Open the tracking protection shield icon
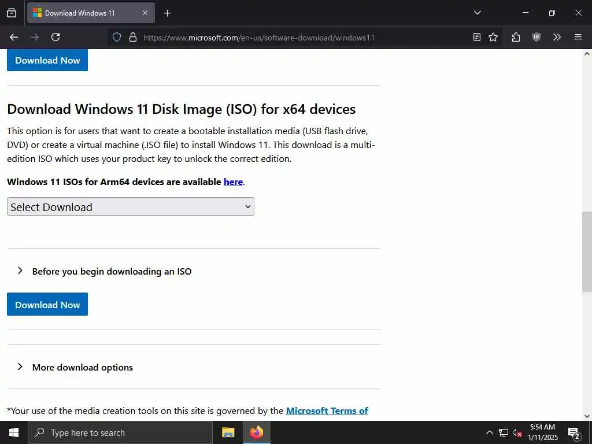Viewport: 592px width, 444px height. pyautogui.click(x=117, y=37)
